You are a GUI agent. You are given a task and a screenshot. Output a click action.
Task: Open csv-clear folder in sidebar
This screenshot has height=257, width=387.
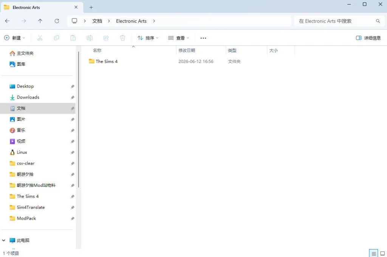pyautogui.click(x=25, y=163)
